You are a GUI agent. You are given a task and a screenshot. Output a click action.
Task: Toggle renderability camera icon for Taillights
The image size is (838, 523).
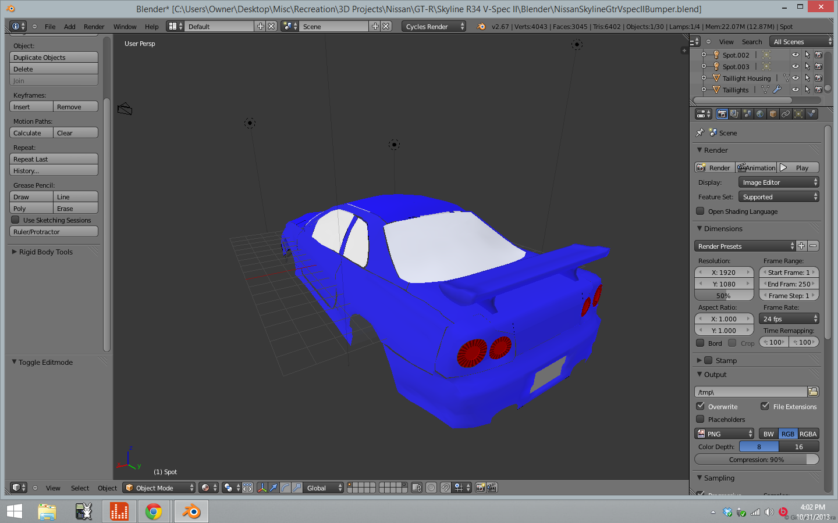[818, 89]
